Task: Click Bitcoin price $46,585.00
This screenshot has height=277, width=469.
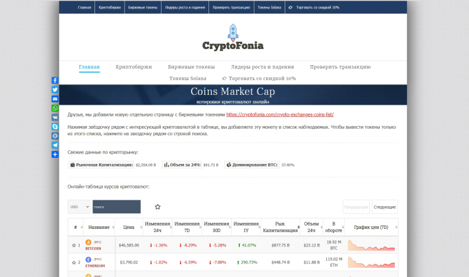Action: [x=129, y=245]
